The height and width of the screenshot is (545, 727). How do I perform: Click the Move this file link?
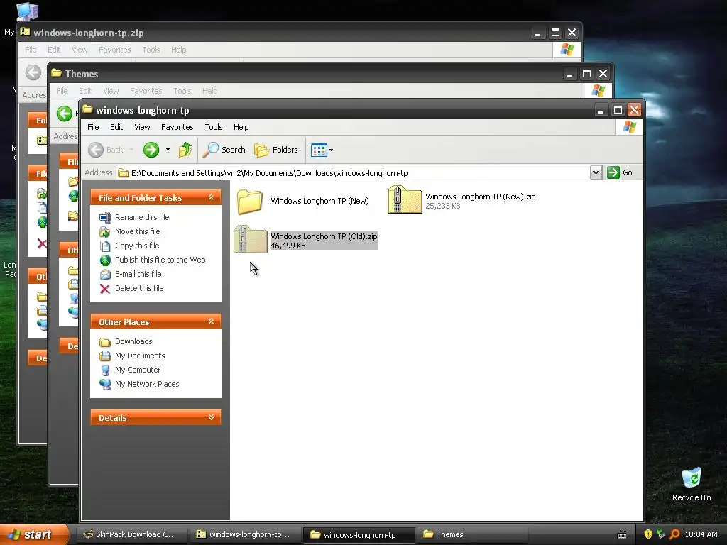(137, 231)
